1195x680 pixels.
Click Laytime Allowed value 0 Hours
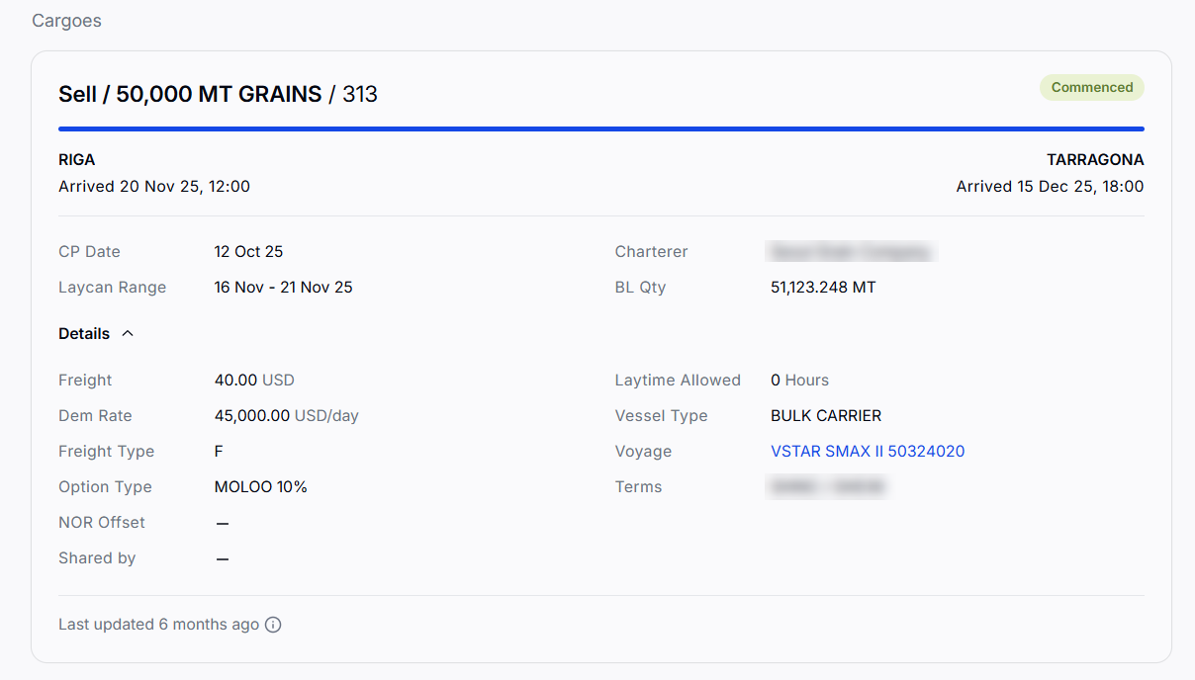[x=799, y=381]
